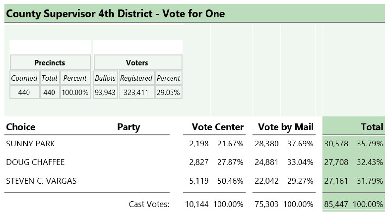Click the County Supervisor 4th District heading
389x216 pixels.
tap(116, 14)
